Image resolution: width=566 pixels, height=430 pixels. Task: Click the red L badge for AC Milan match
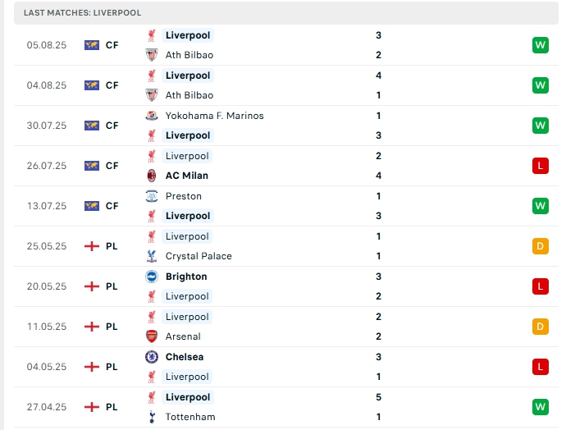coord(540,166)
